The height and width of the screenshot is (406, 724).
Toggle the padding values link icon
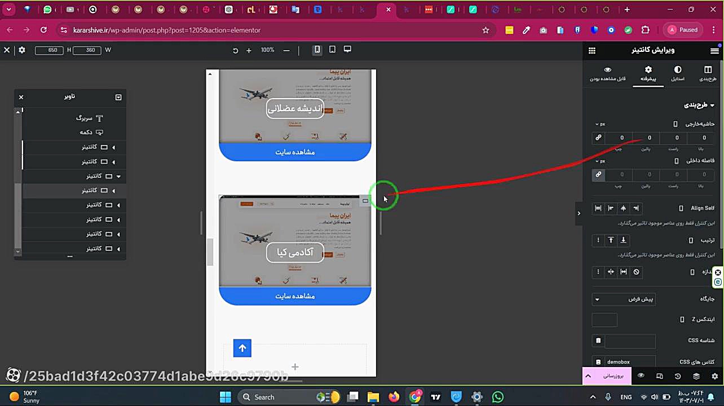pos(598,174)
